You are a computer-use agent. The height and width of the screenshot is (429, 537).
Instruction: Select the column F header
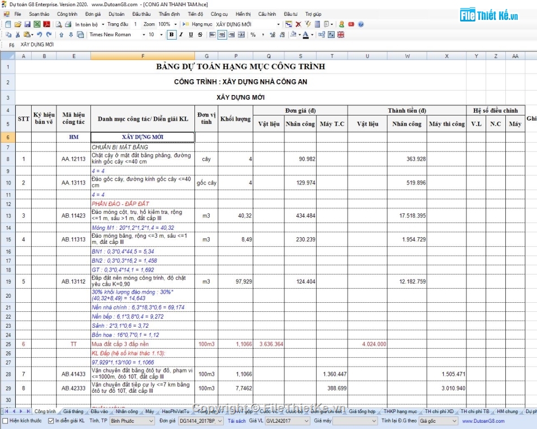coord(143,56)
